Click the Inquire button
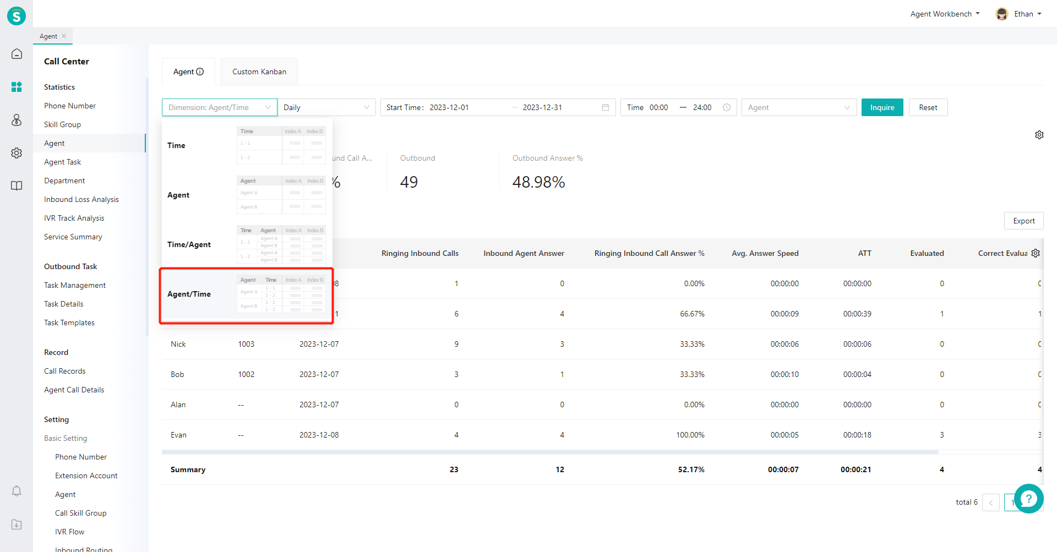1057x552 pixels. [x=882, y=107]
